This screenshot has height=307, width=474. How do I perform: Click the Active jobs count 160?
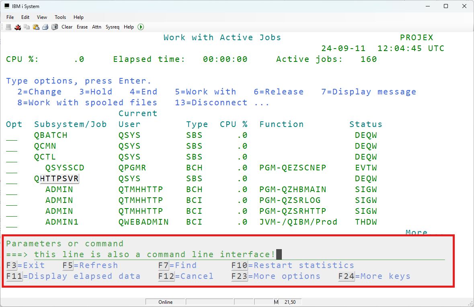pos(369,59)
